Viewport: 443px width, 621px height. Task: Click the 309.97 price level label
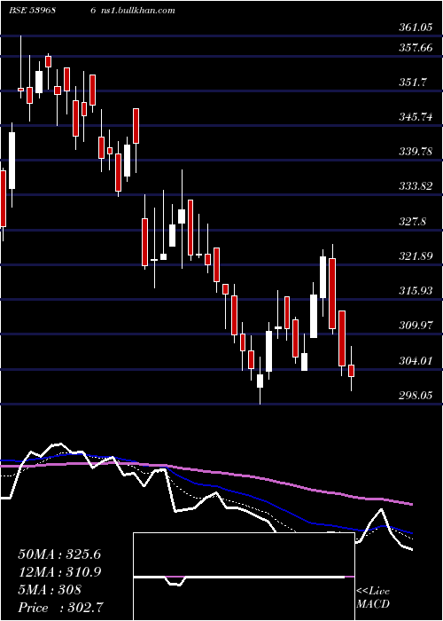point(415,326)
